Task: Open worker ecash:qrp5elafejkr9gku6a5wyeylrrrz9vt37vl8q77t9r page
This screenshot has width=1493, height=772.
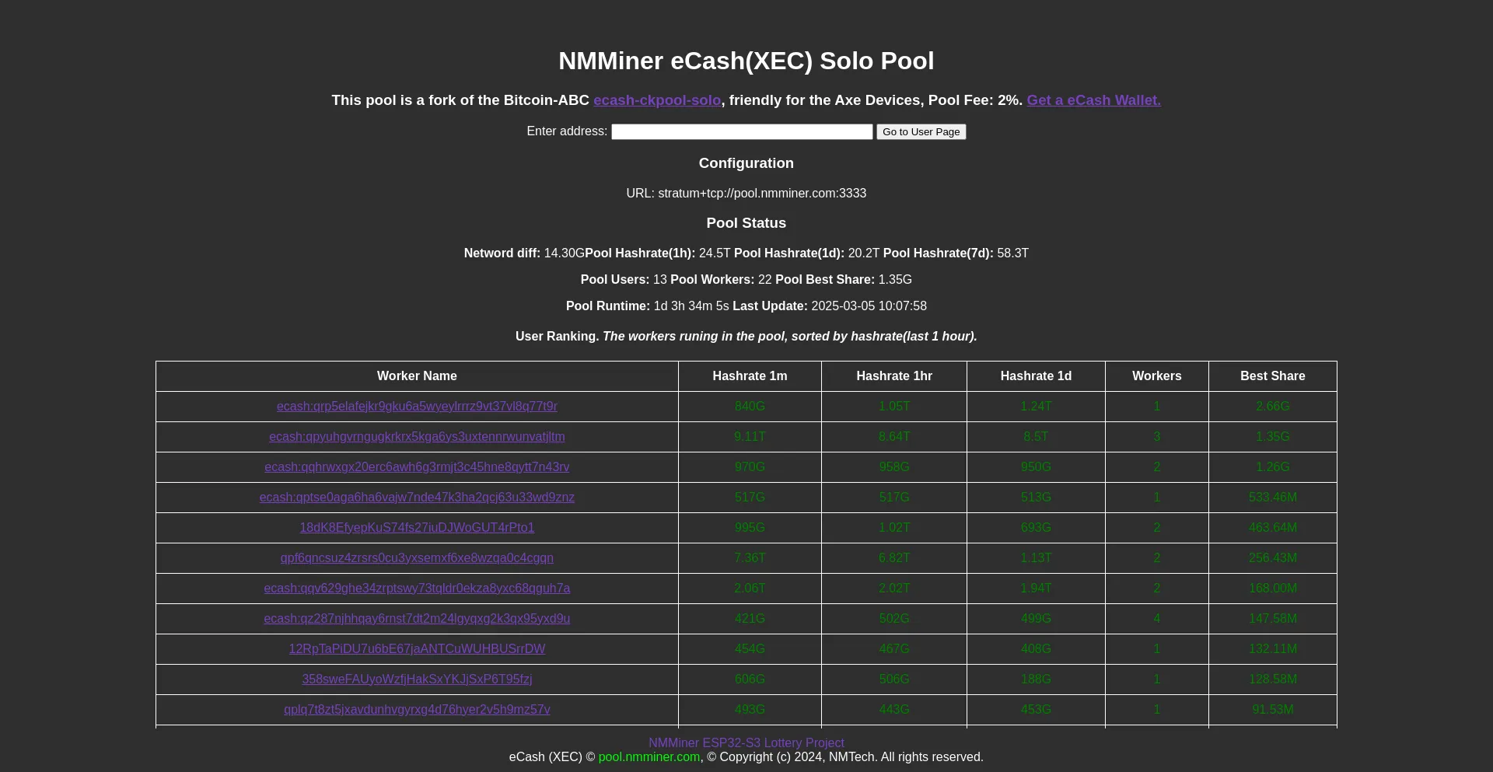Action: click(x=417, y=407)
